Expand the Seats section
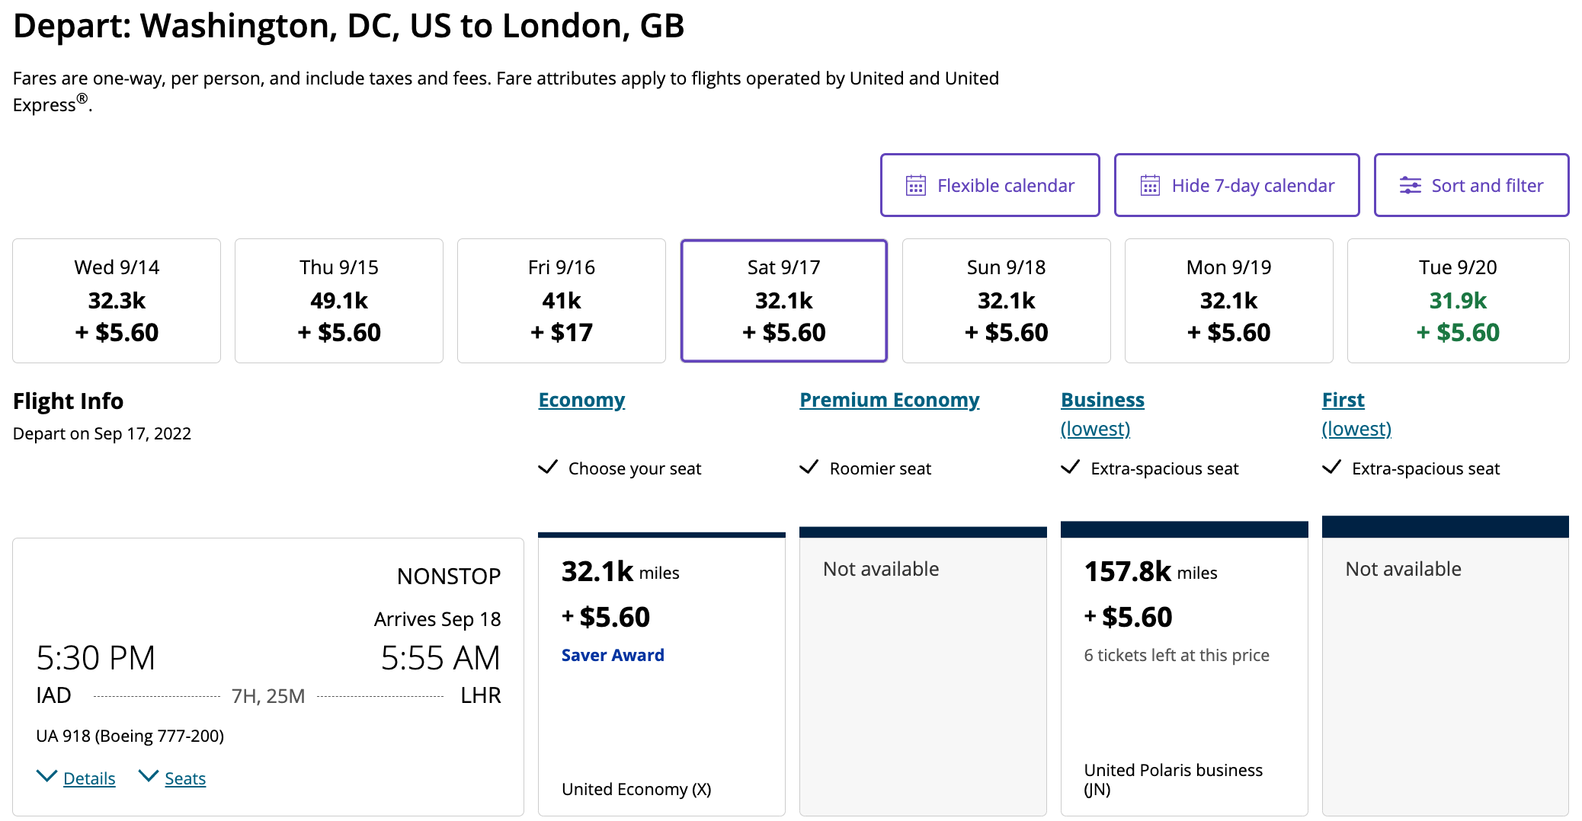 click(185, 778)
